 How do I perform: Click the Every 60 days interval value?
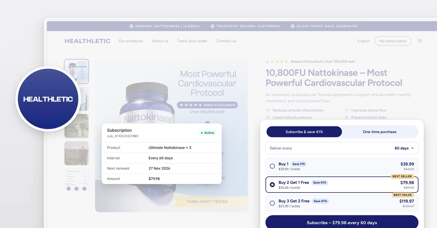[x=160, y=158]
